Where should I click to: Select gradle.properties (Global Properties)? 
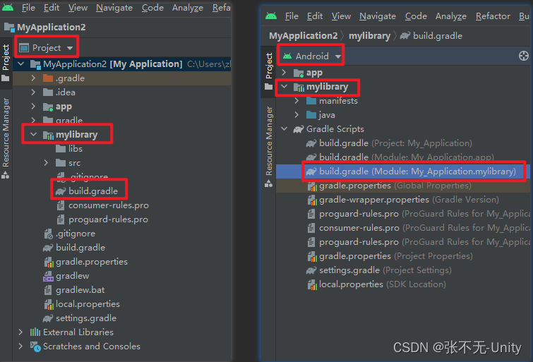click(390, 186)
